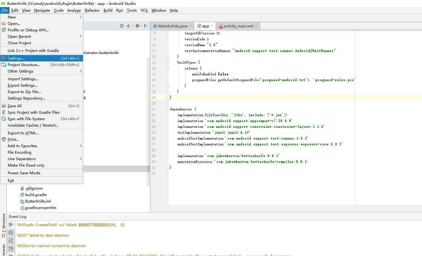Click the .gitignore file icon in tree
The height and width of the screenshot is (256, 422).
tap(22, 188)
